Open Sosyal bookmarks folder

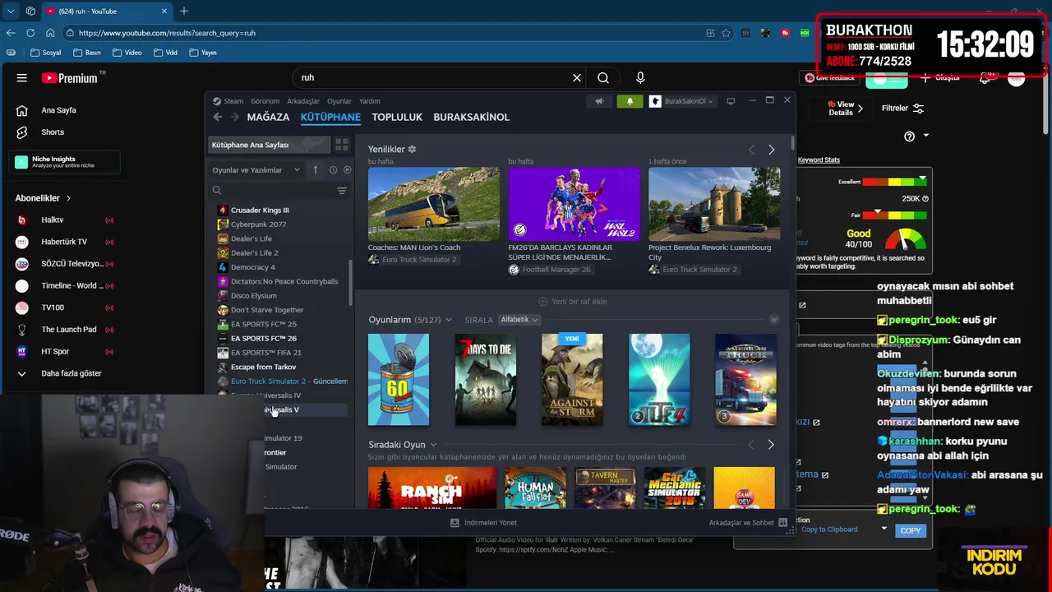click(x=45, y=53)
